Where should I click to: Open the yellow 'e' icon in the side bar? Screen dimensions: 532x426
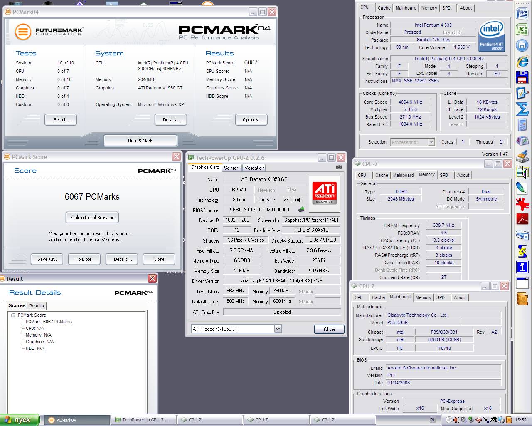522,251
